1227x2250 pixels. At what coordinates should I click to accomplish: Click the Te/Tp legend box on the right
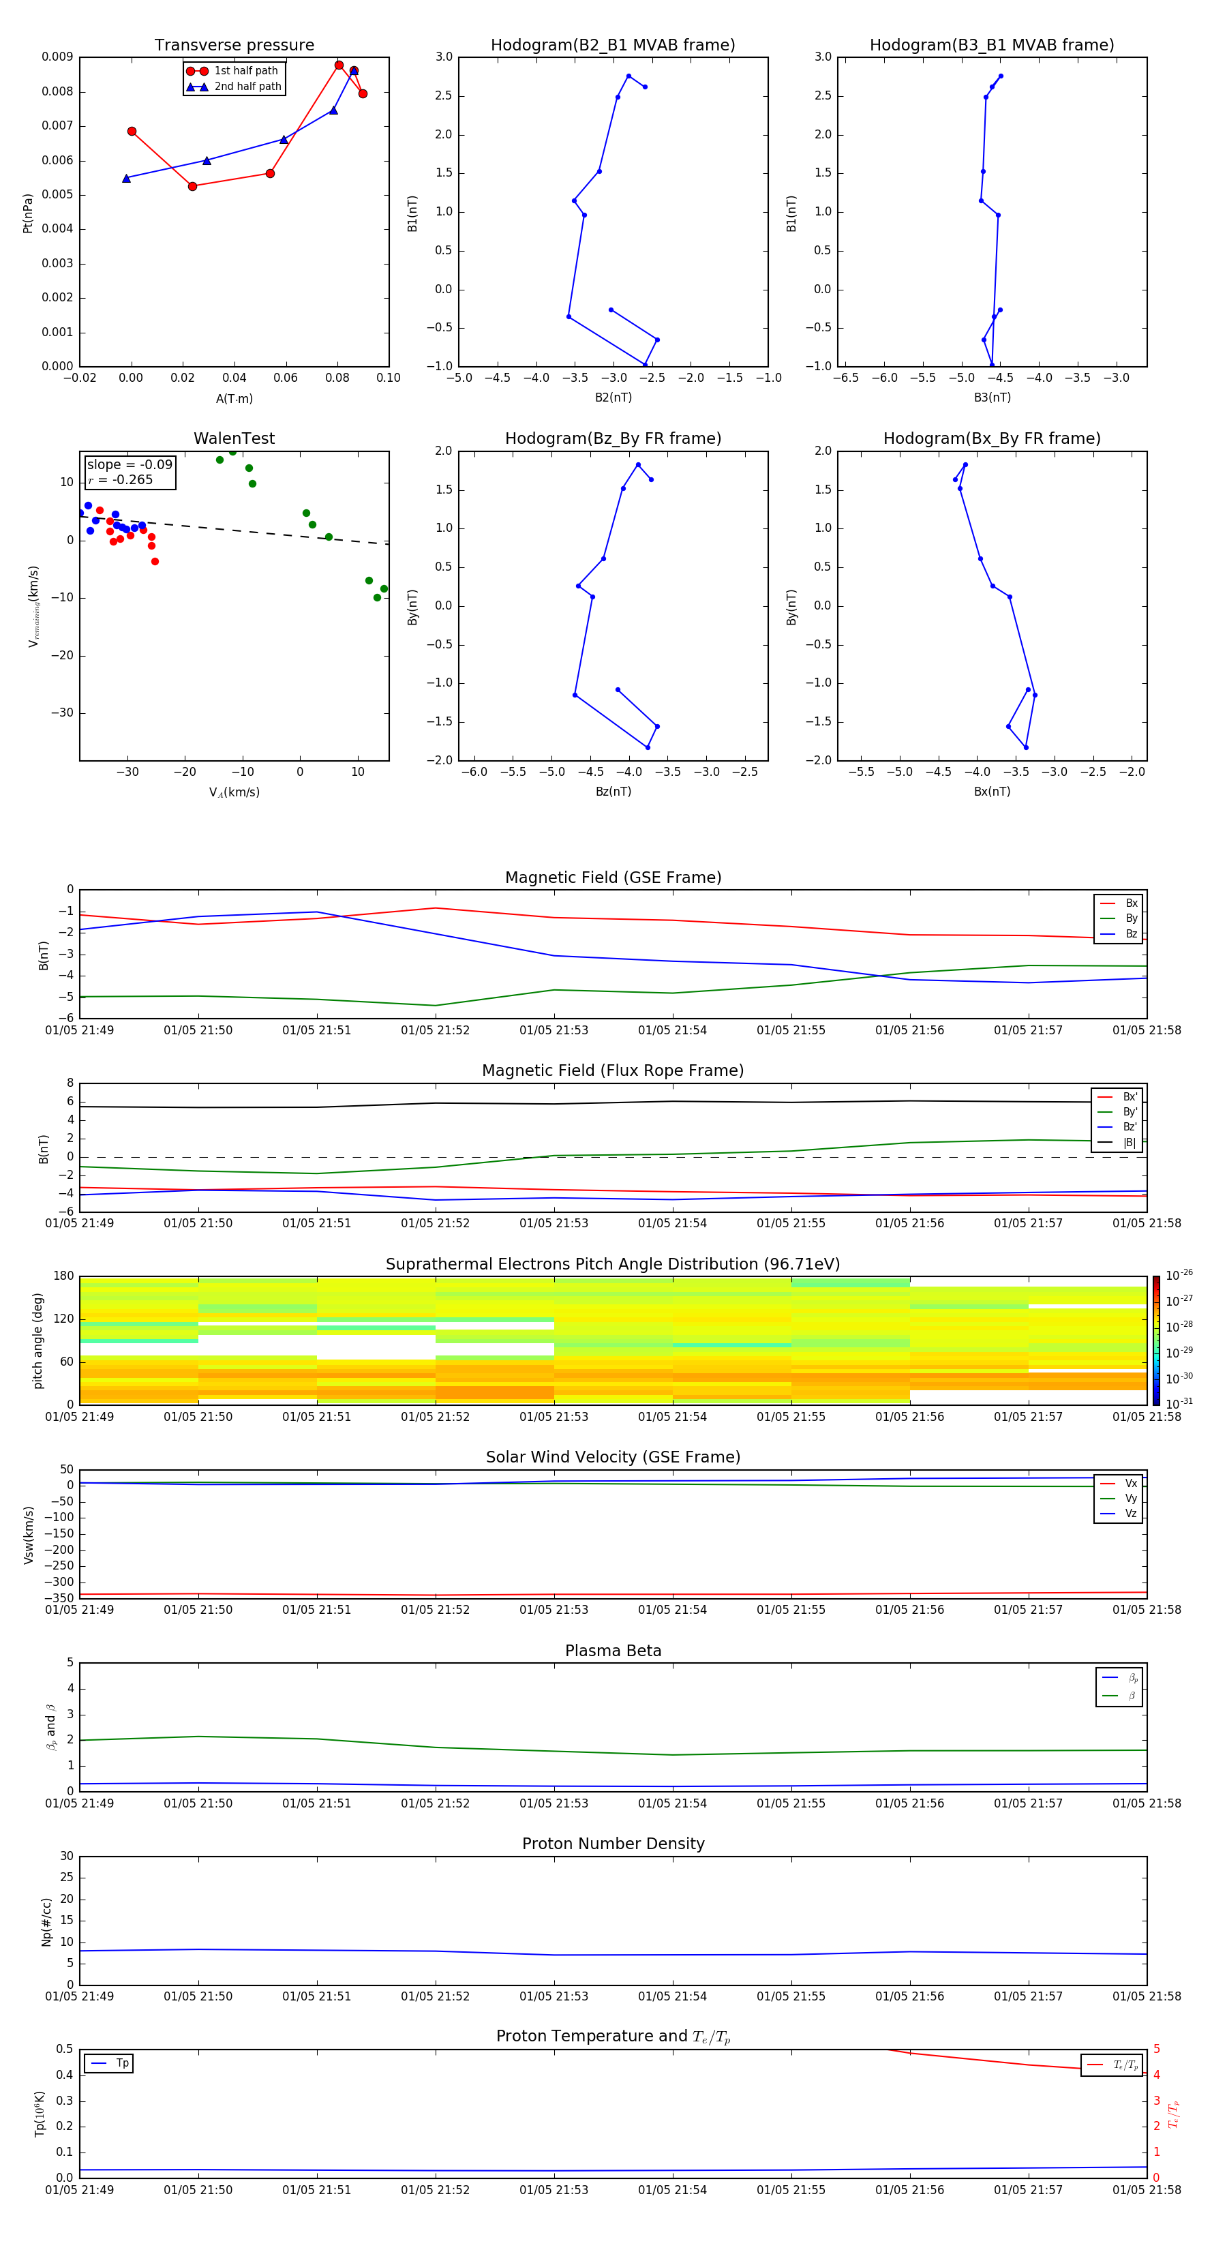1111,2065
